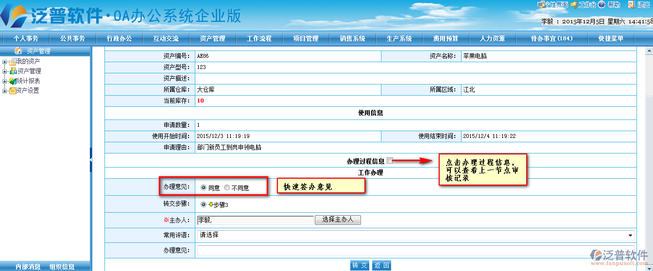
Task: Click the warehouse value 大仓库
Action: tap(206, 90)
